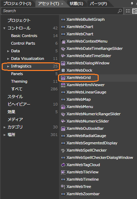Viewport: 137px width, 199px height.
Task: Expand the 場所 node
Action: (x=4, y=135)
